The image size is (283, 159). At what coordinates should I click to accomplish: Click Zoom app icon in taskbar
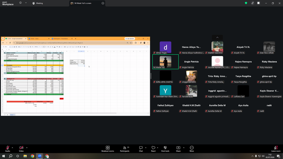coord(39,156)
